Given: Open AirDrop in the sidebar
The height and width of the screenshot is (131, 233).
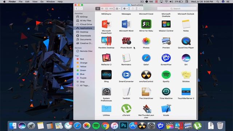Looking at the screenshot, I should 84,17.
